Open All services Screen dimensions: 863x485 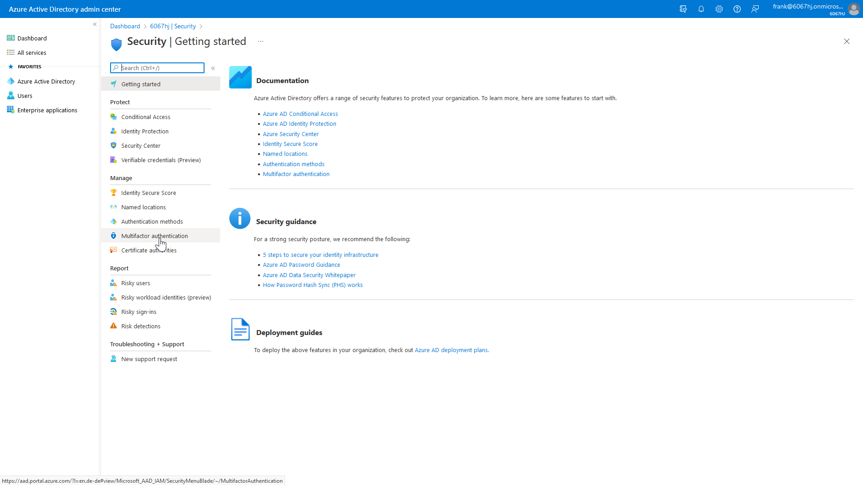[31, 53]
